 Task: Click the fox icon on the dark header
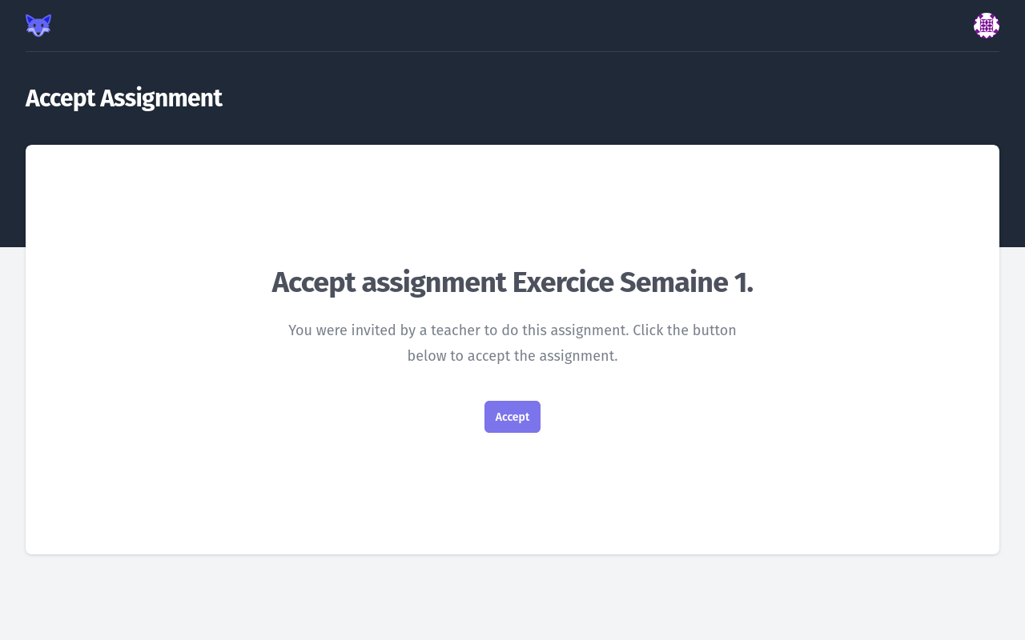coord(38,25)
